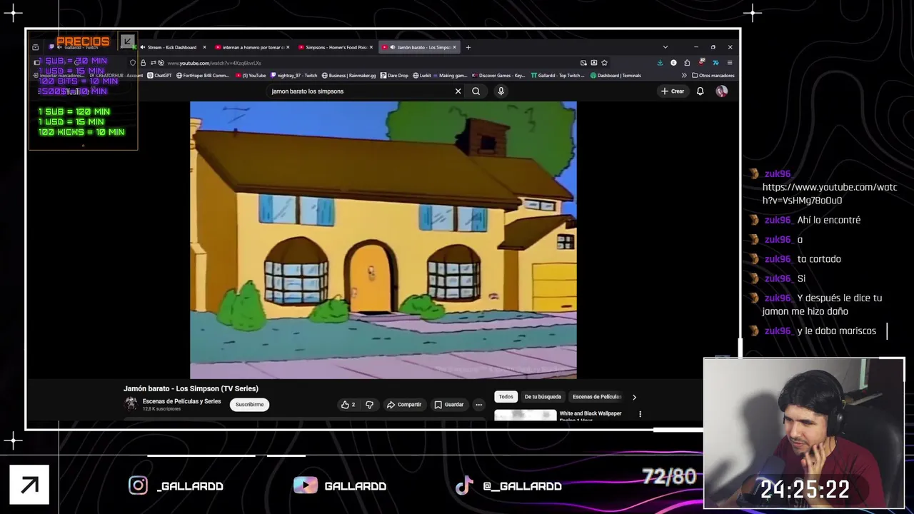Open the browser hamburger menu
Image resolution: width=914 pixels, height=514 pixels.
(x=729, y=63)
